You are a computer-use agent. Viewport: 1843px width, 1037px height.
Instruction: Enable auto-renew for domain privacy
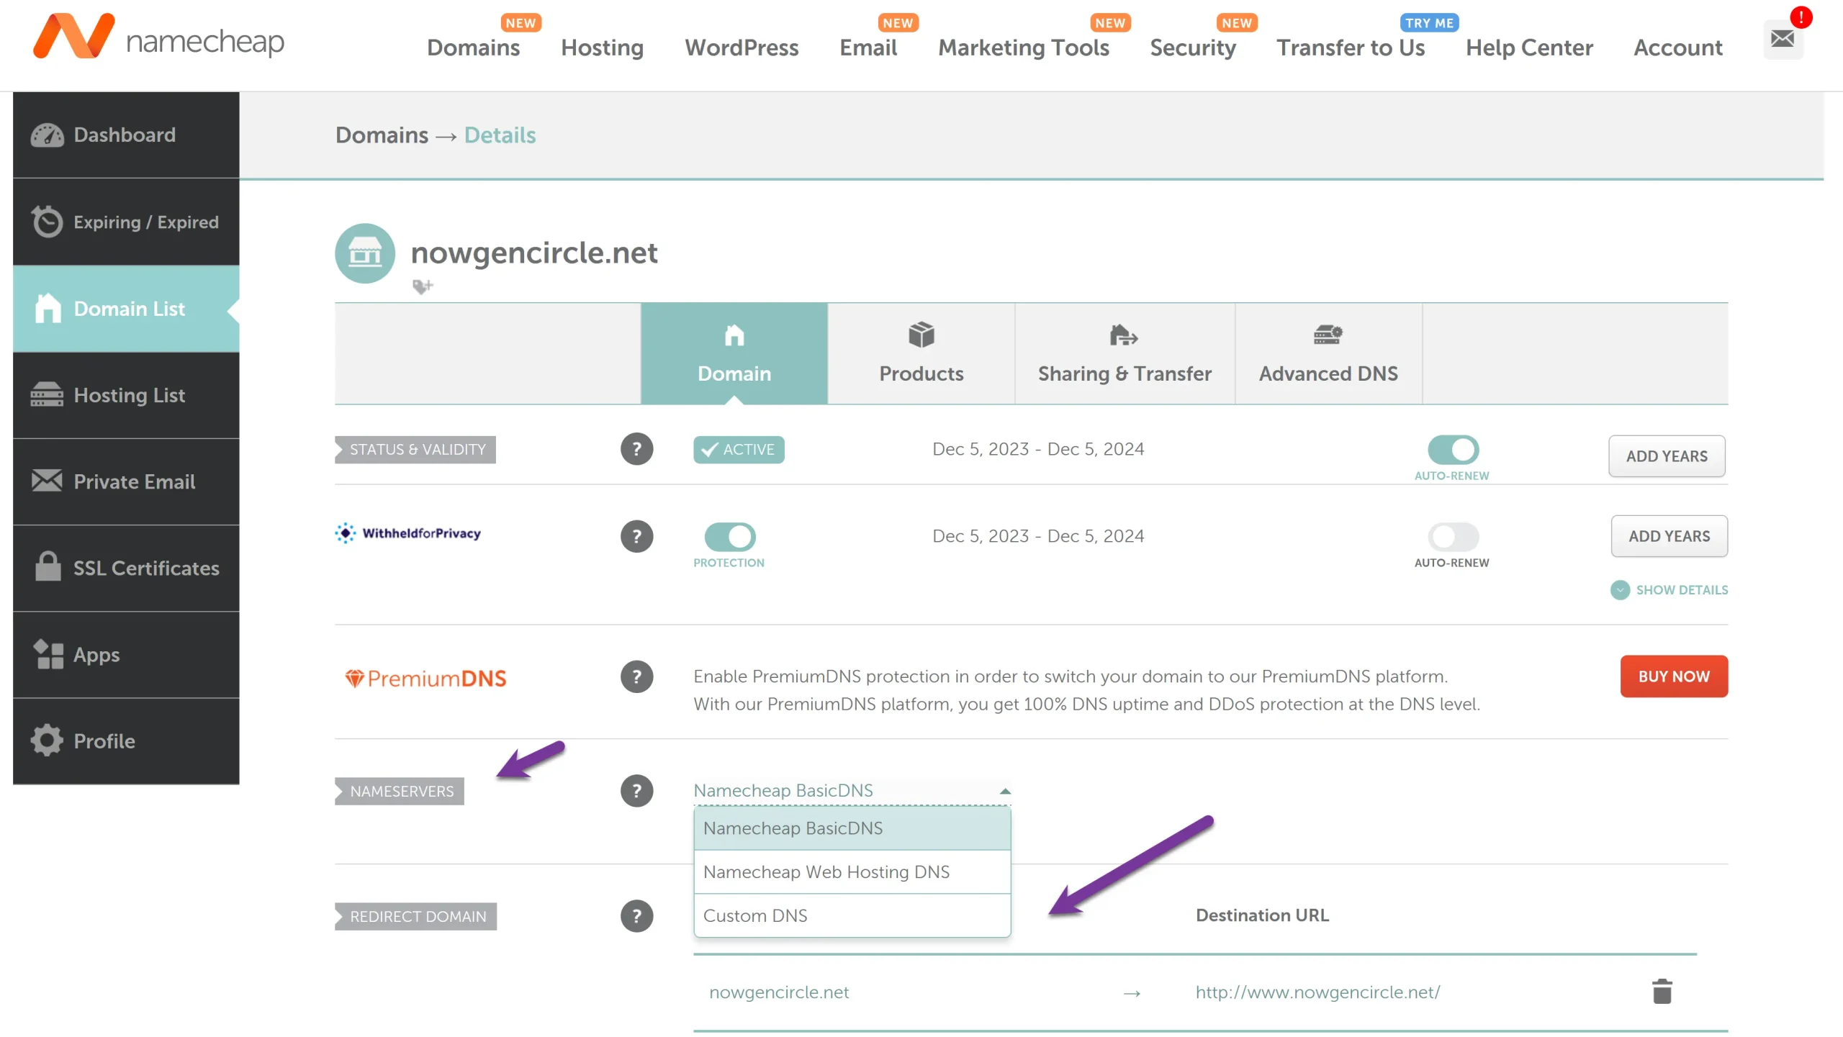(1452, 535)
